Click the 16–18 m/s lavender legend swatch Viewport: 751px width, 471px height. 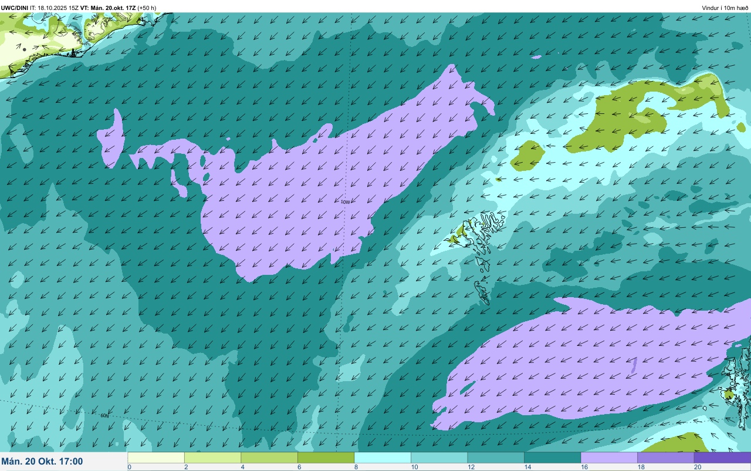click(609, 457)
